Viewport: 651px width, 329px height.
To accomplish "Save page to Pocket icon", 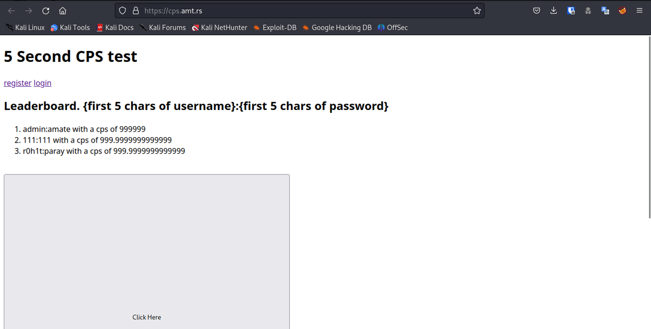I will (537, 10).
